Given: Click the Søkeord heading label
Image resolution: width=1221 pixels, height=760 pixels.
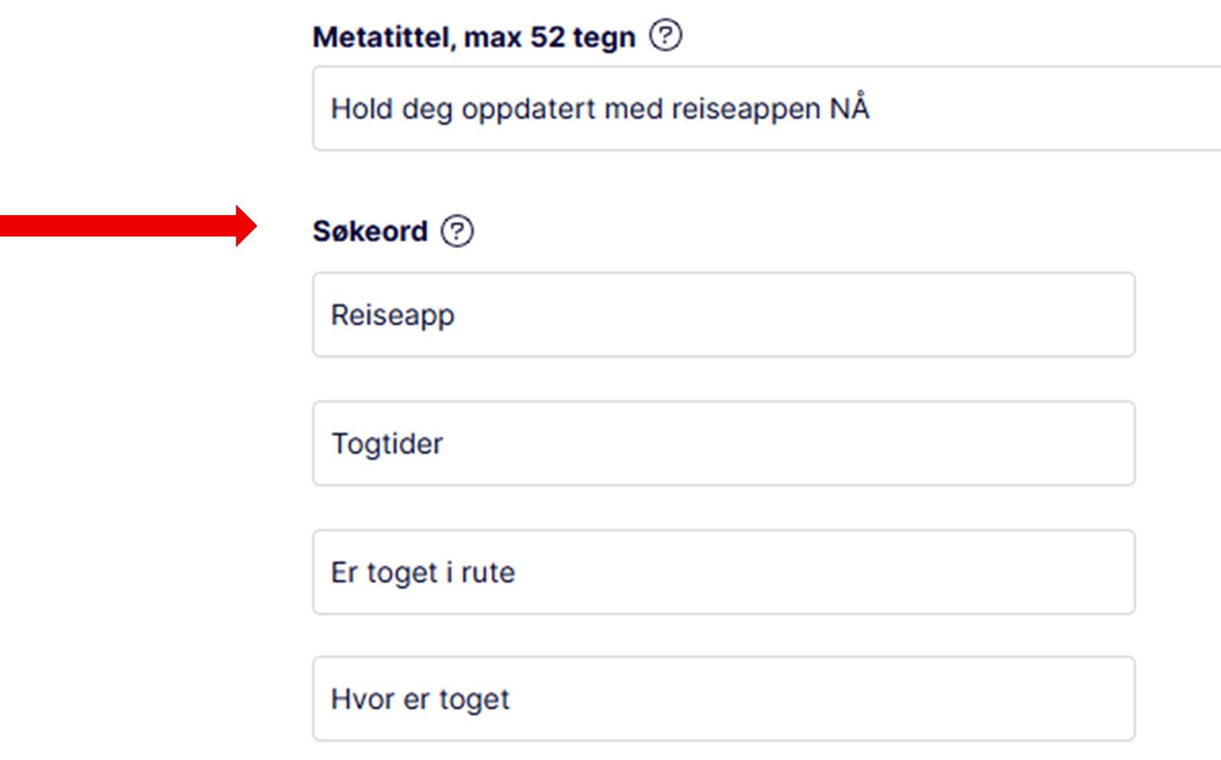Looking at the screenshot, I should point(370,231).
